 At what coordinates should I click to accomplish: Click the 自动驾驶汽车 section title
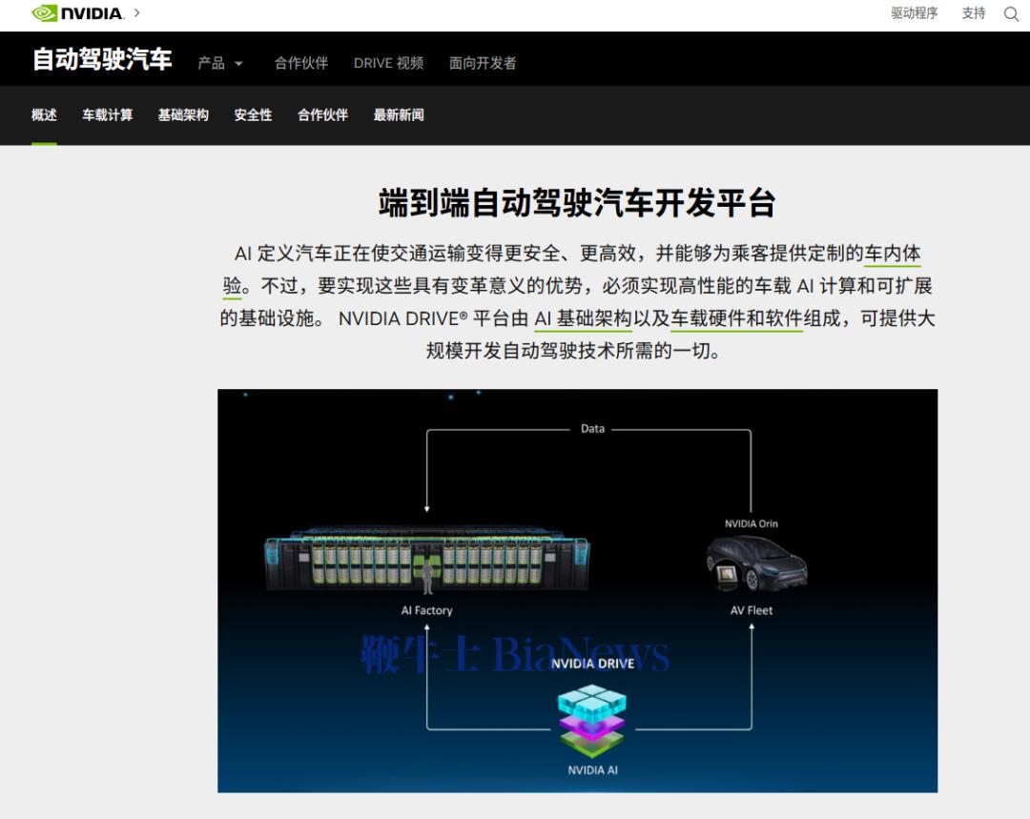click(102, 59)
